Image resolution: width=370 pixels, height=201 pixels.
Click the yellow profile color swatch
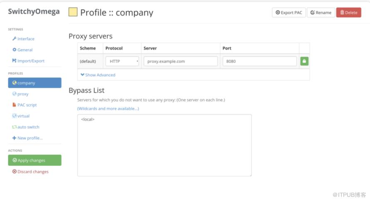click(73, 12)
